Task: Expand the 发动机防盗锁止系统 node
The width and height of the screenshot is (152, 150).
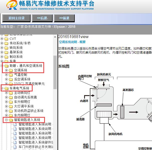Action: click(x=7, y=111)
